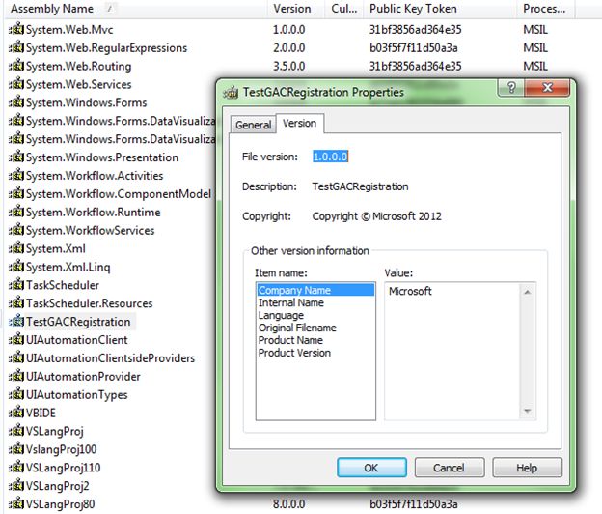
Task: Click version 3.5.0.0 of System.Web.Routing
Action: click(x=289, y=66)
